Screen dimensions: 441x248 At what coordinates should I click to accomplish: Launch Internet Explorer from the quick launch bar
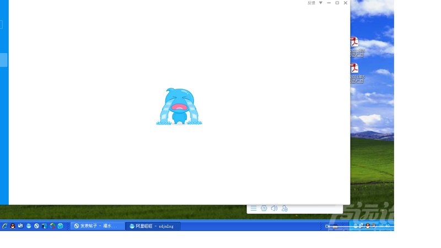[4, 226]
